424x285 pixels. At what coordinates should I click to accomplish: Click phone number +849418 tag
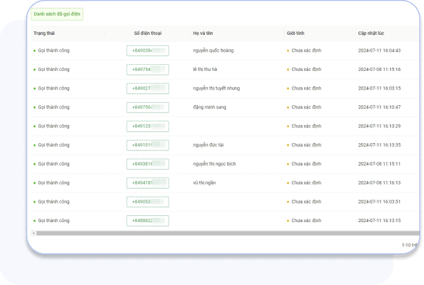click(x=148, y=183)
